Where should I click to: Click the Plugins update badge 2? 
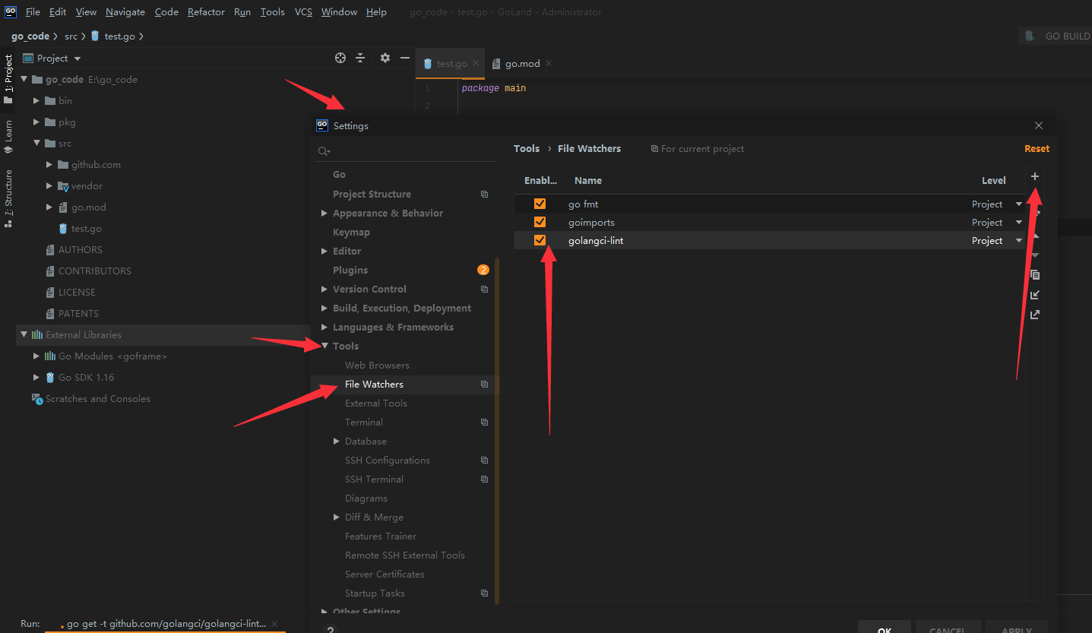[483, 270]
